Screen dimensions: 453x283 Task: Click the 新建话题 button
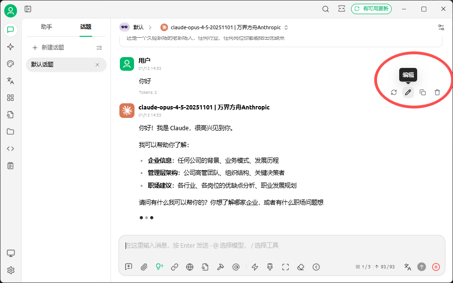pos(48,48)
